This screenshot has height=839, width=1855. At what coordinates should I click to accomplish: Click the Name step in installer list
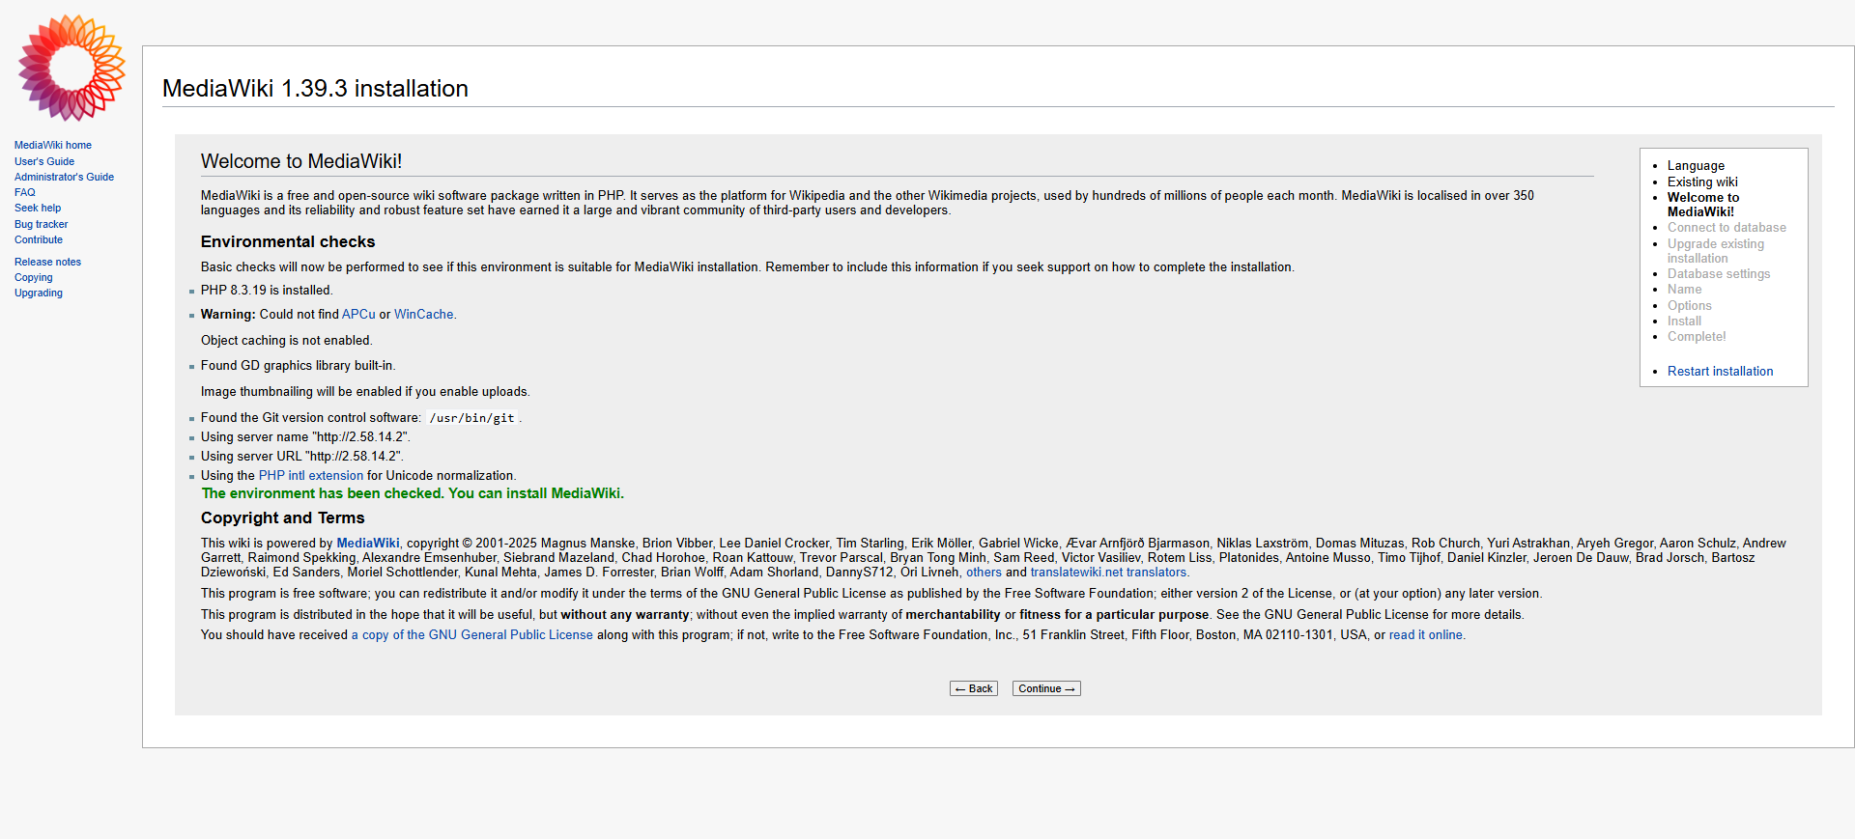click(1685, 290)
